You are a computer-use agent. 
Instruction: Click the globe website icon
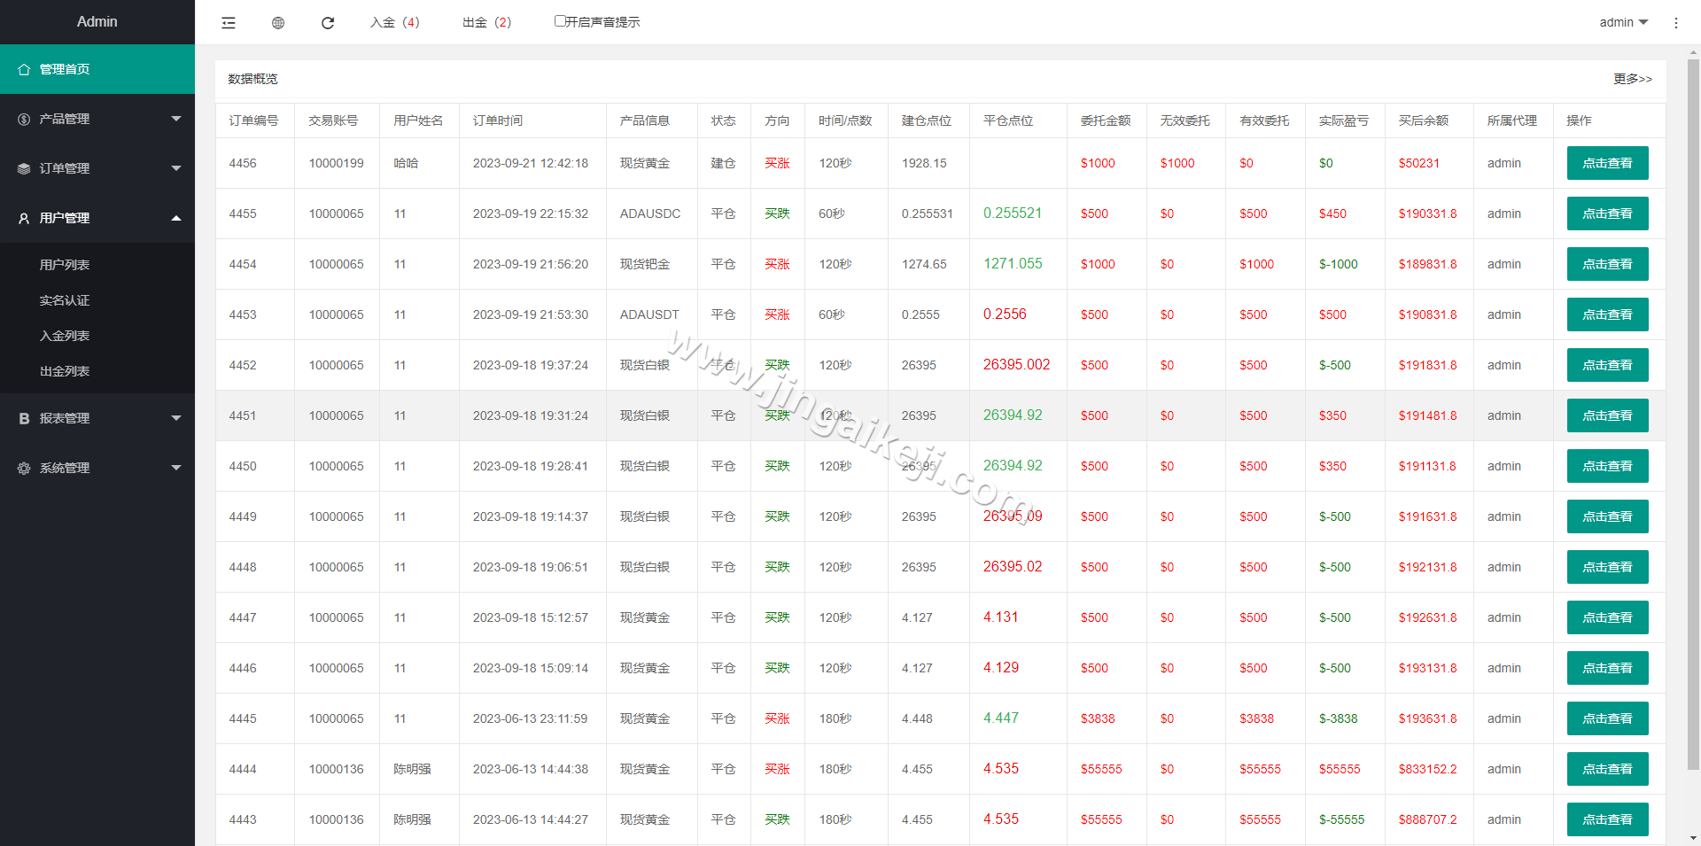coord(278,23)
